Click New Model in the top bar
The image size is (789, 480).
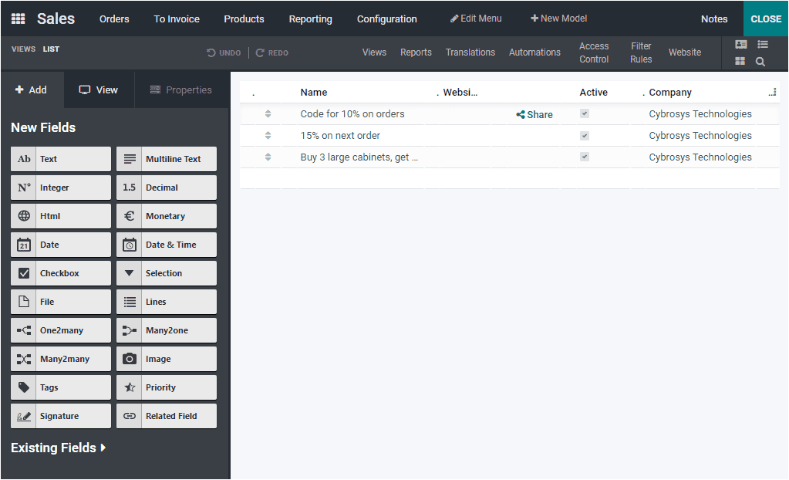[558, 17]
